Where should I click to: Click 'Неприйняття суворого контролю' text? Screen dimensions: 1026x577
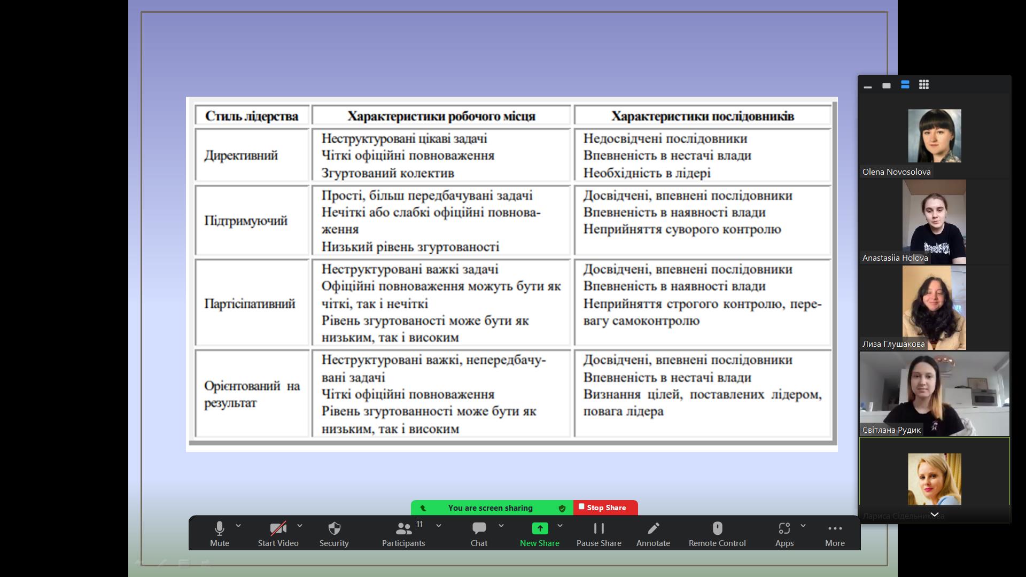pos(682,229)
